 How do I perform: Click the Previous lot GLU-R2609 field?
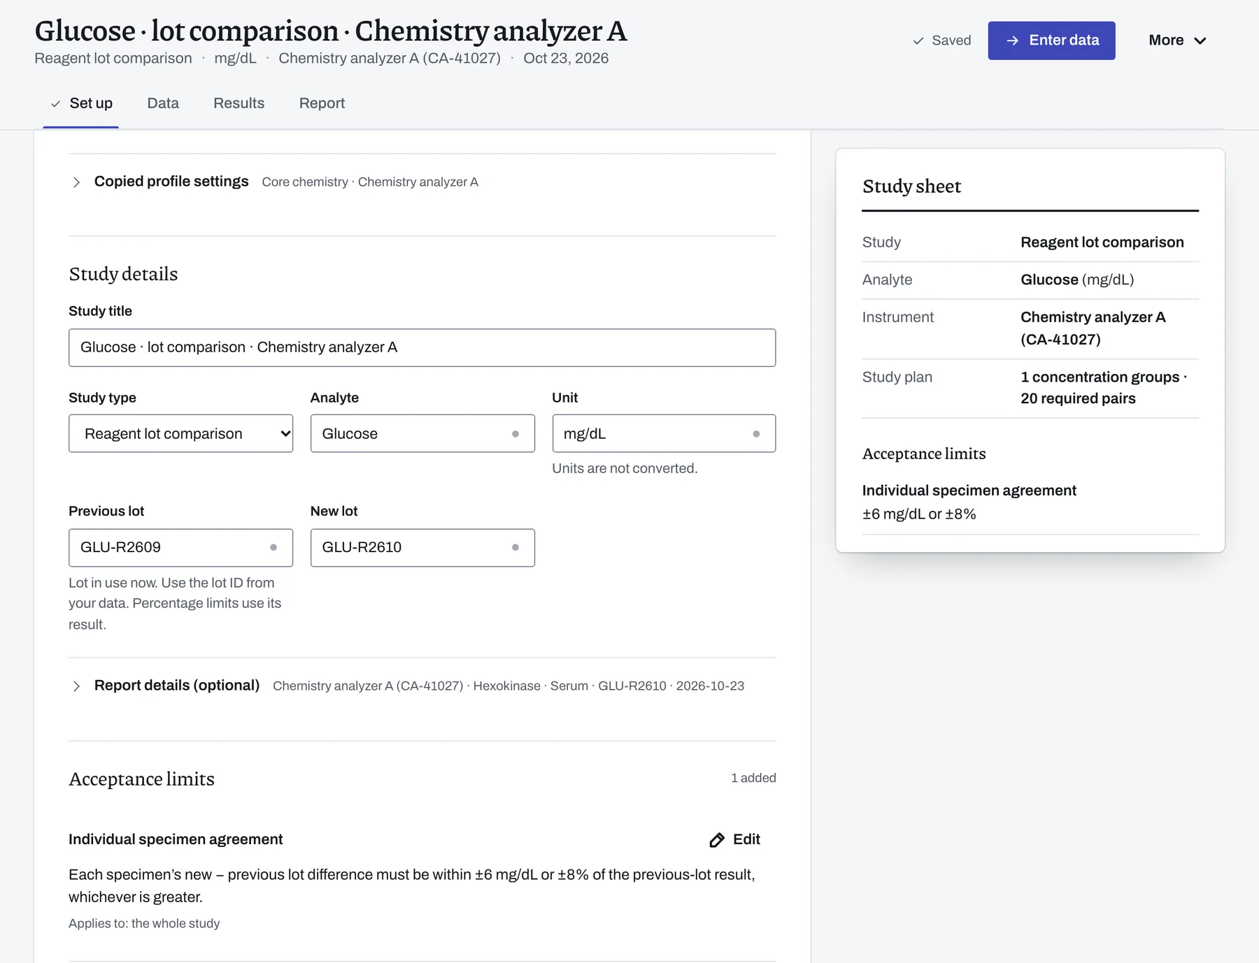pos(180,547)
